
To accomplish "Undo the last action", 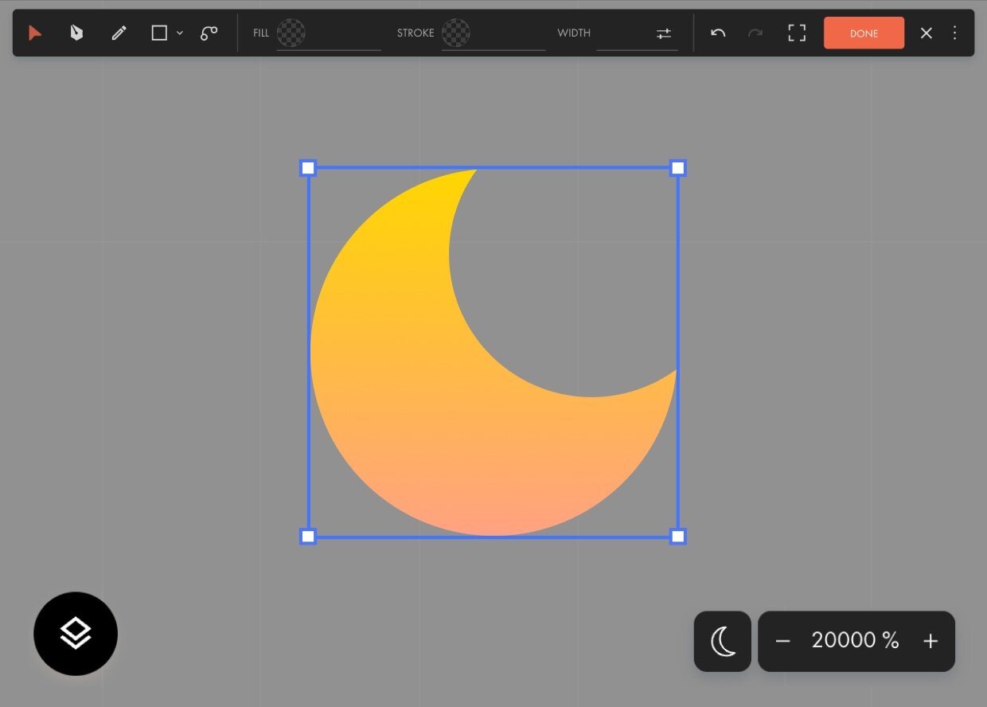I will click(x=718, y=33).
